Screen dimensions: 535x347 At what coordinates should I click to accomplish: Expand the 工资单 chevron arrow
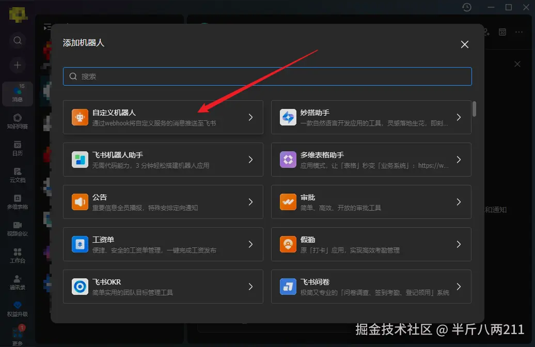pyautogui.click(x=250, y=244)
